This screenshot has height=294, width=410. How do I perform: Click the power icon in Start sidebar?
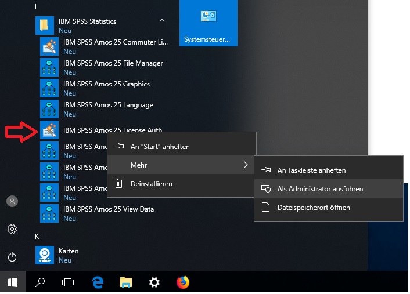(12, 257)
